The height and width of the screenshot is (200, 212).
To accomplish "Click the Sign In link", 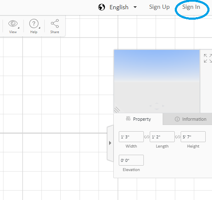I will (x=191, y=7).
